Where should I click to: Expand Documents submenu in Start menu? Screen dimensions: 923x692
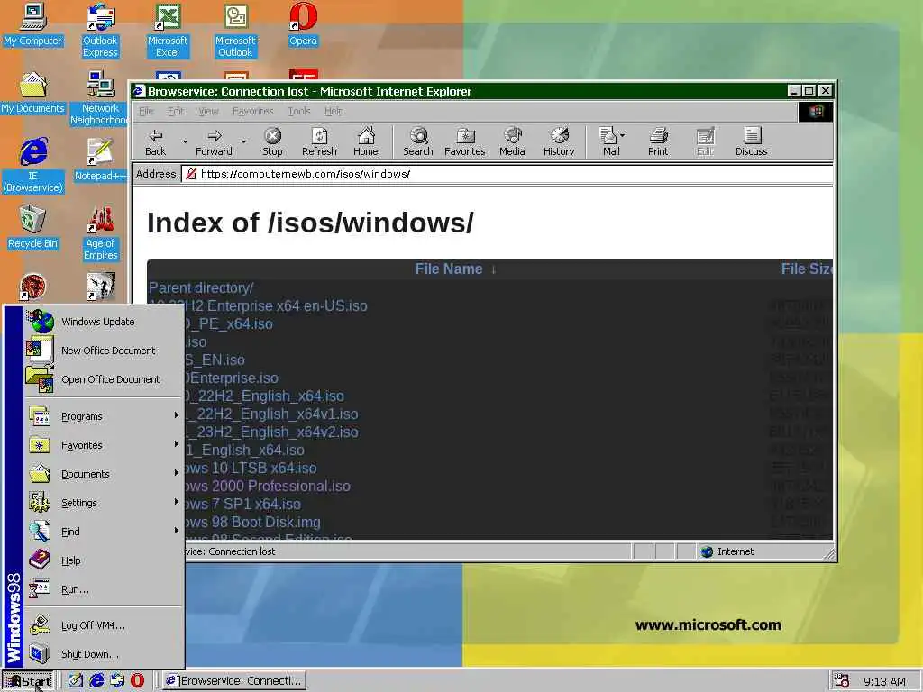(x=104, y=474)
